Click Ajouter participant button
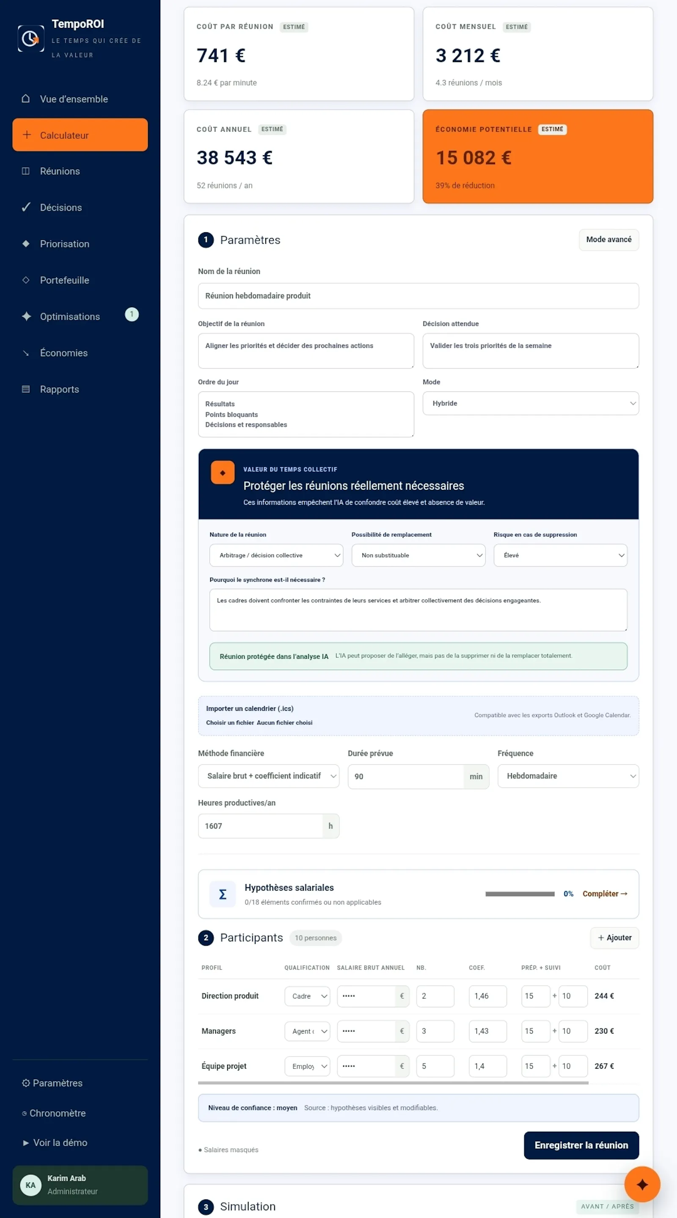This screenshot has width=677, height=1218. point(615,938)
